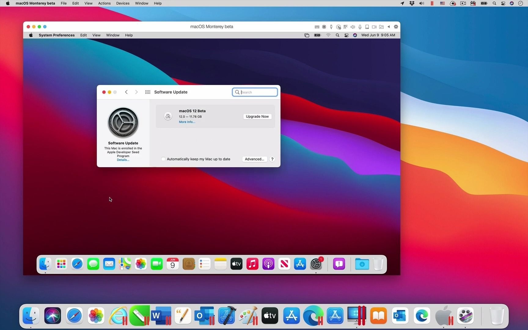528x330 pixels.
Task: Go back in System Preferences
Action: (126, 92)
